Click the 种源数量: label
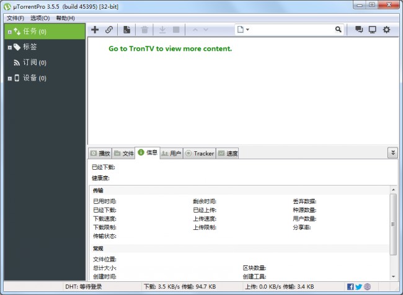This screenshot has width=403, height=295. [x=304, y=210]
